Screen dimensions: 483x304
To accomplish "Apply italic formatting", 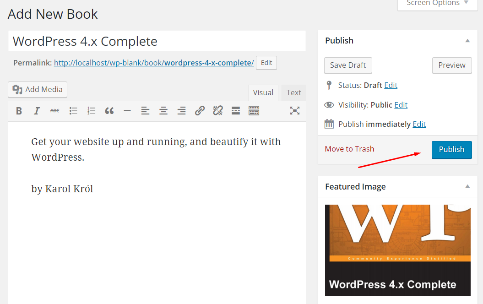I will click(37, 111).
